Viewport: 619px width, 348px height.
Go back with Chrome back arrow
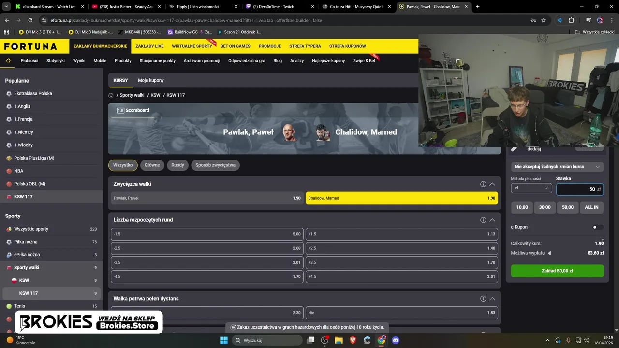(x=7, y=20)
